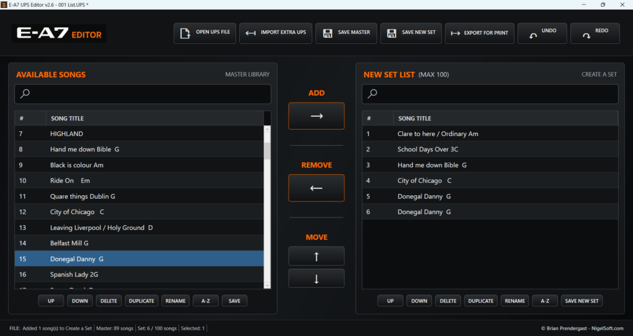Select School Days Over 3C in set list
The width and height of the screenshot is (633, 336).
pyautogui.click(x=490, y=149)
